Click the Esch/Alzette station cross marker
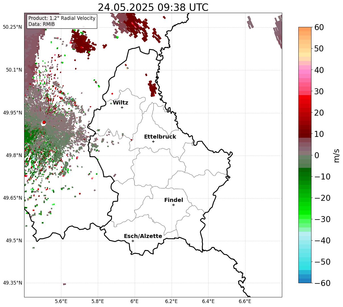The height and width of the screenshot is (307, 343). coord(133,241)
